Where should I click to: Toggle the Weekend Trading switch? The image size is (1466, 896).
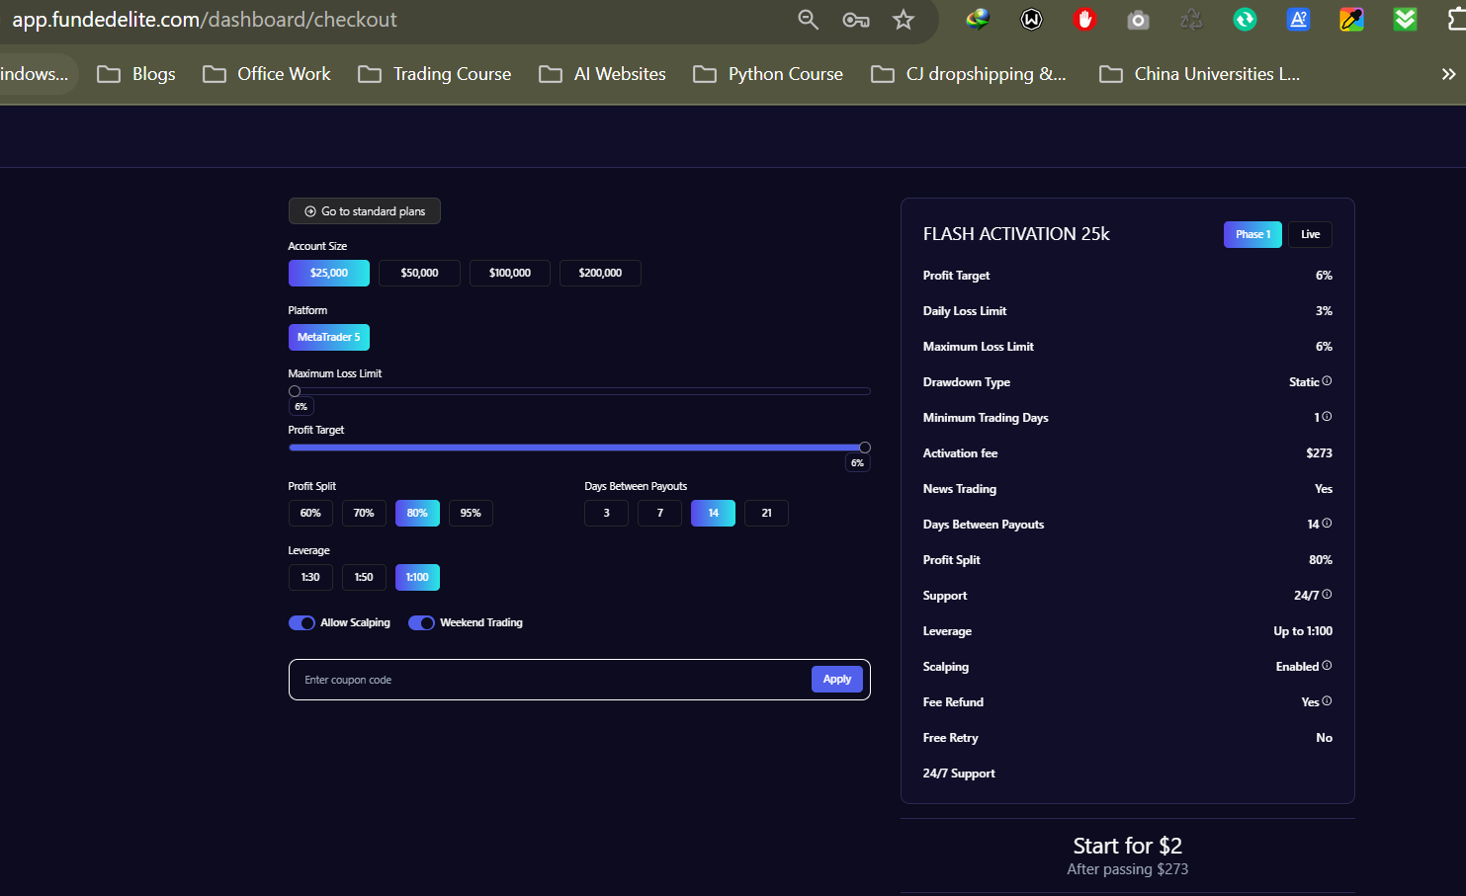coord(421,622)
